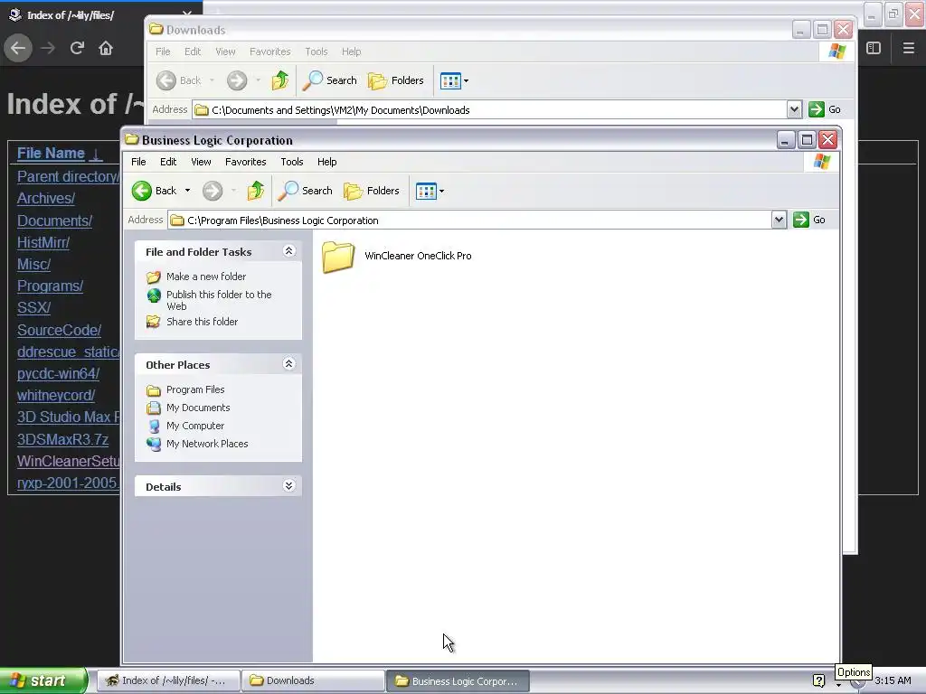Screen dimensions: 926x694
Task: Open Program Files under Other Places
Action: click(195, 389)
